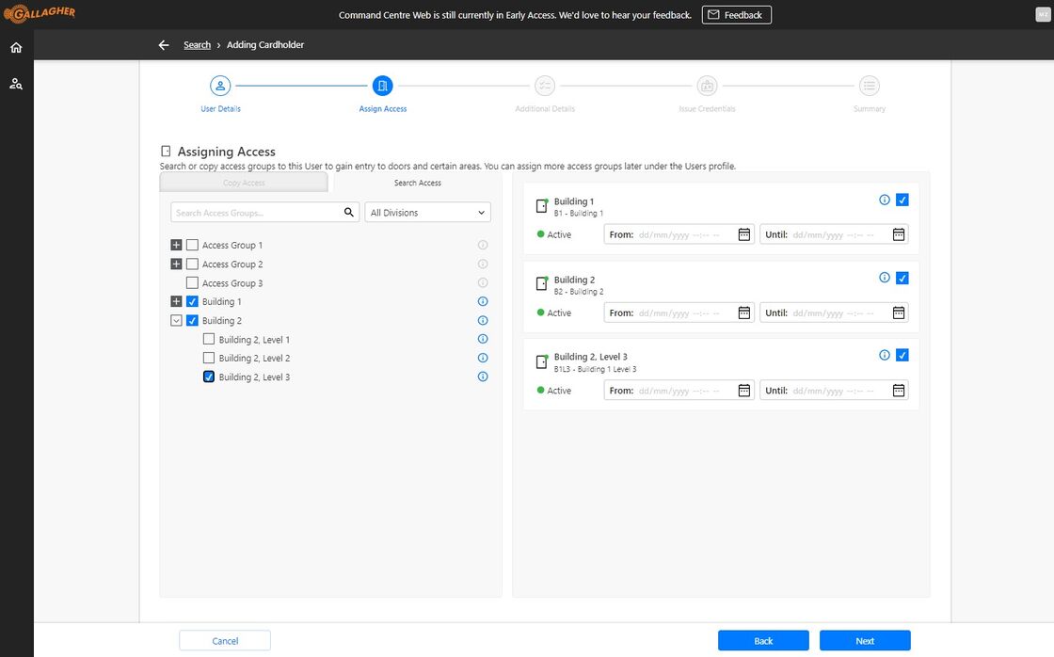Viewport: 1054px width, 657px height.
Task: Click the Search Access Groups input field
Action: click(254, 212)
